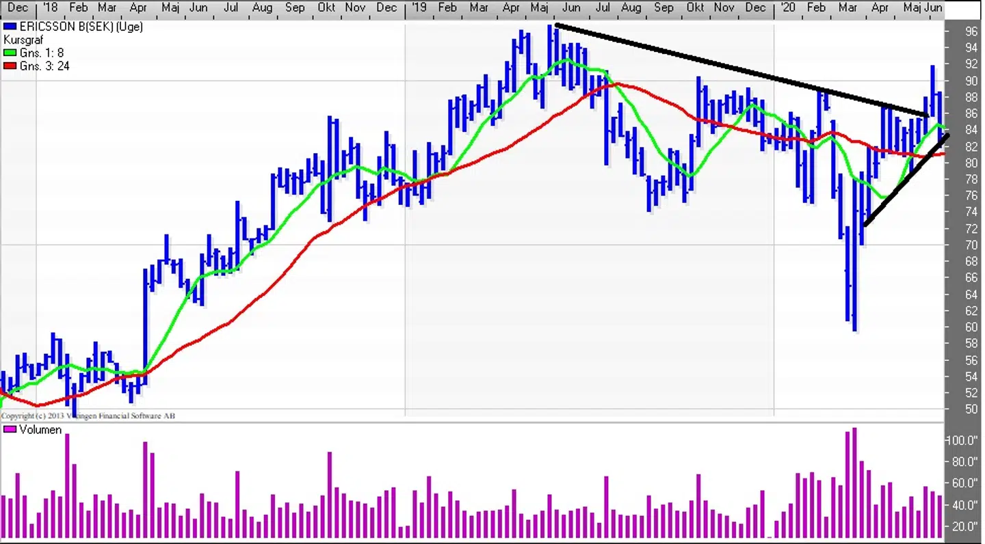Select the '18 year marker on the time axis
This screenshot has width=985, height=544.
click(x=49, y=8)
